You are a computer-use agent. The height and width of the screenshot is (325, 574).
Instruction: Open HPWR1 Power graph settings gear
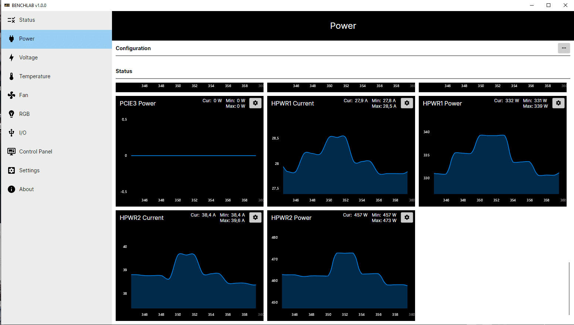(558, 103)
